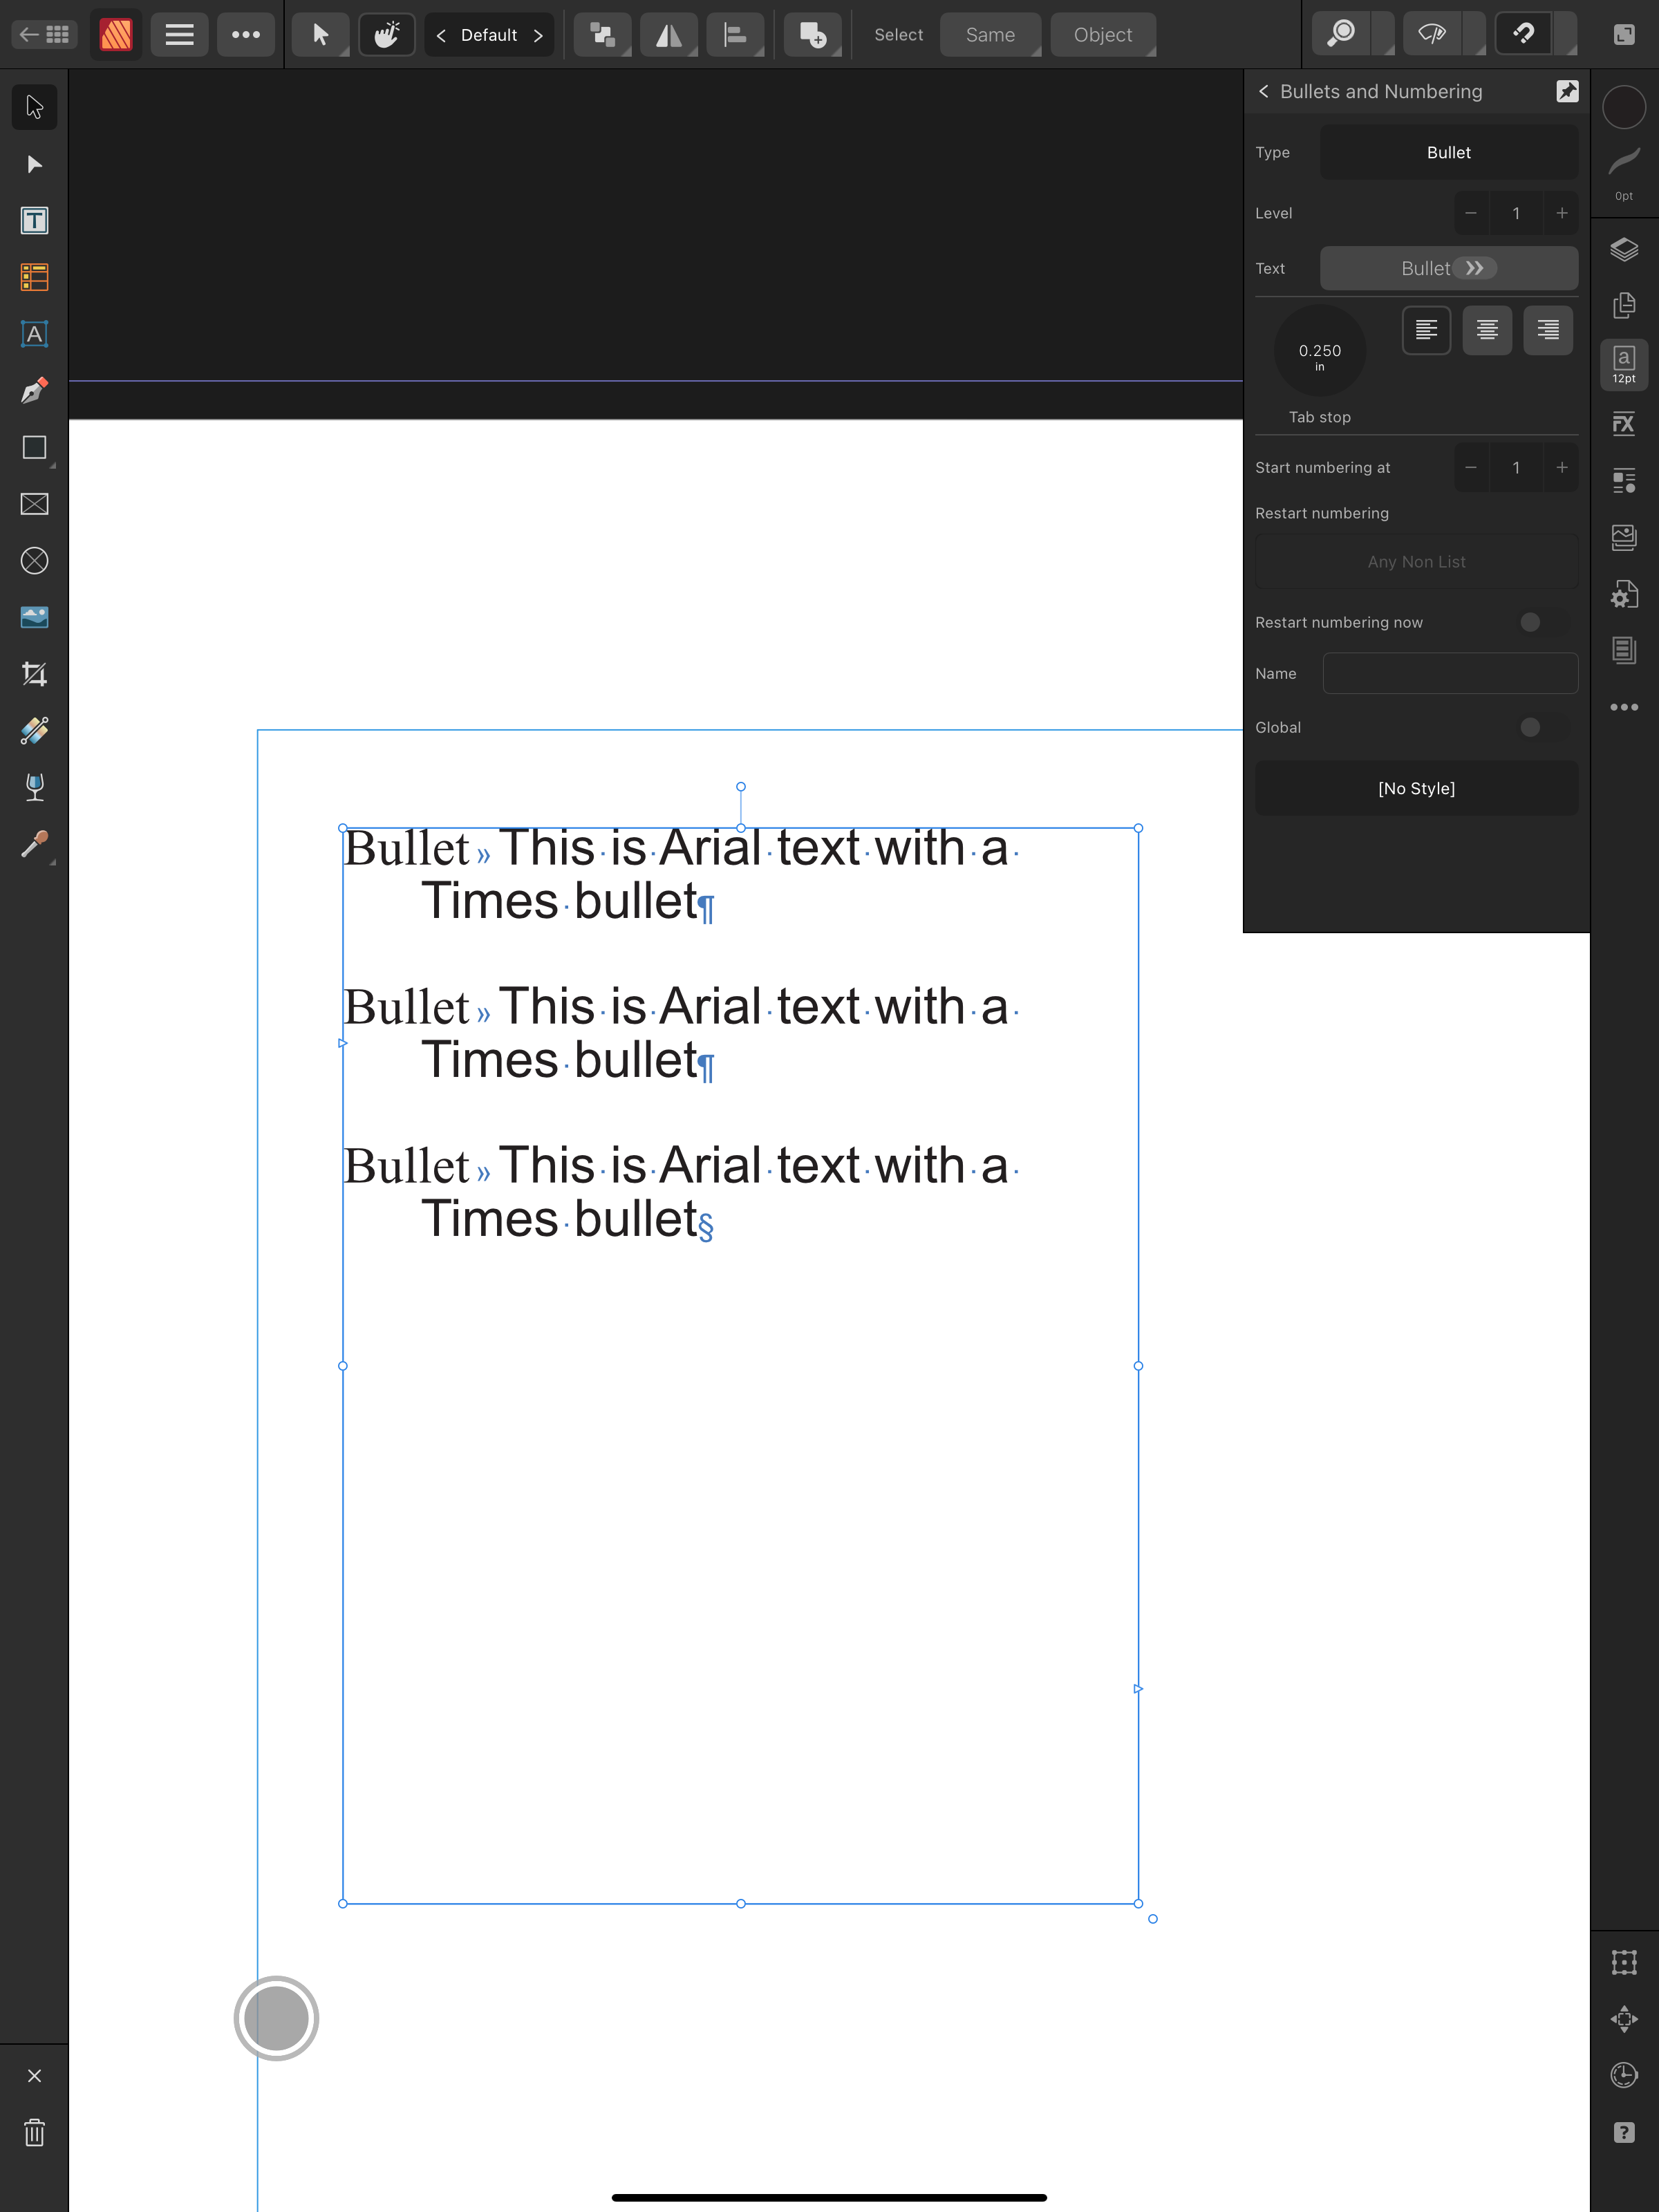
Task: Click the trash delete icon
Action: [x=34, y=2132]
